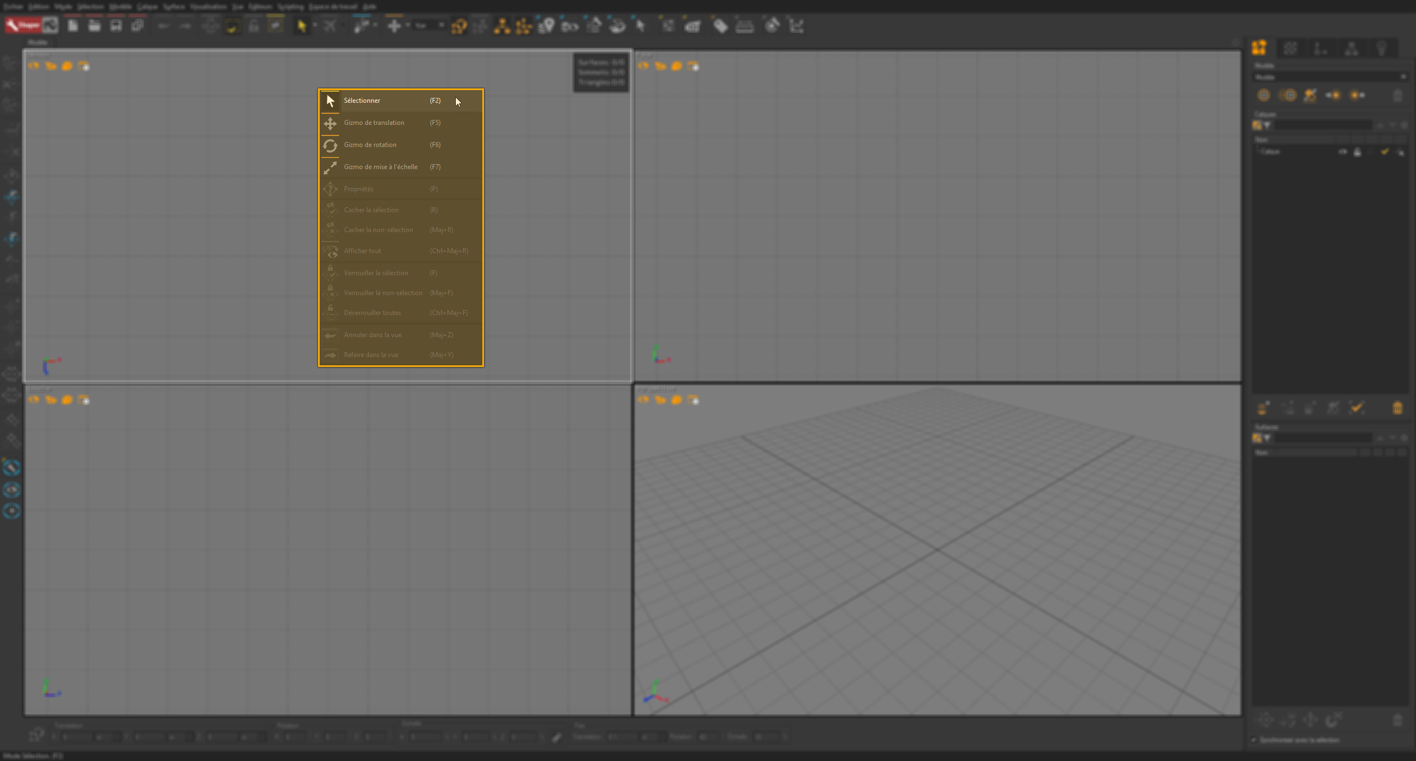The width and height of the screenshot is (1416, 761).
Task: Save the scene with the Enregistrer icon
Action: pos(116,25)
